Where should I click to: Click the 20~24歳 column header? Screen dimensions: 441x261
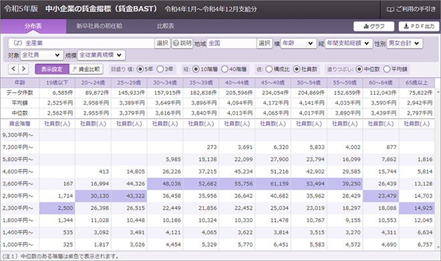[93, 83]
